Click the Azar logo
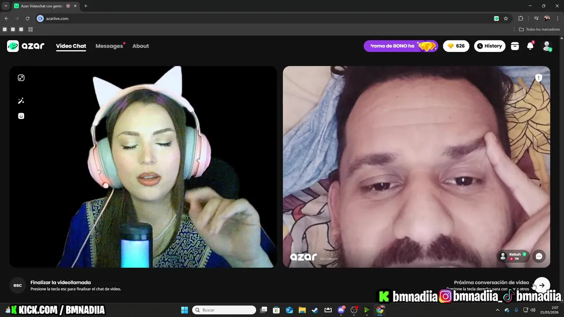This screenshot has height=317, width=564. pos(26,46)
